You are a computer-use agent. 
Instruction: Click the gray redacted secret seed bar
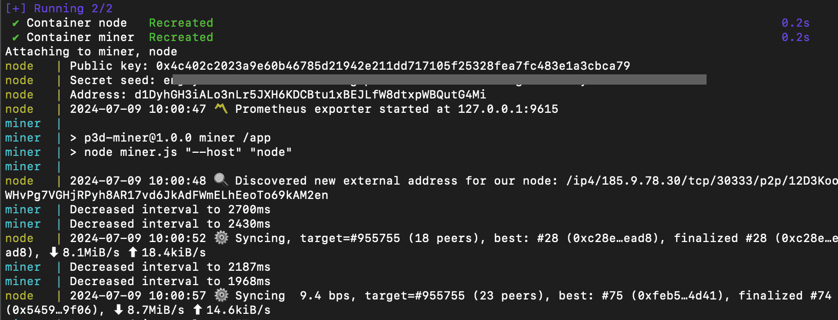(439, 79)
